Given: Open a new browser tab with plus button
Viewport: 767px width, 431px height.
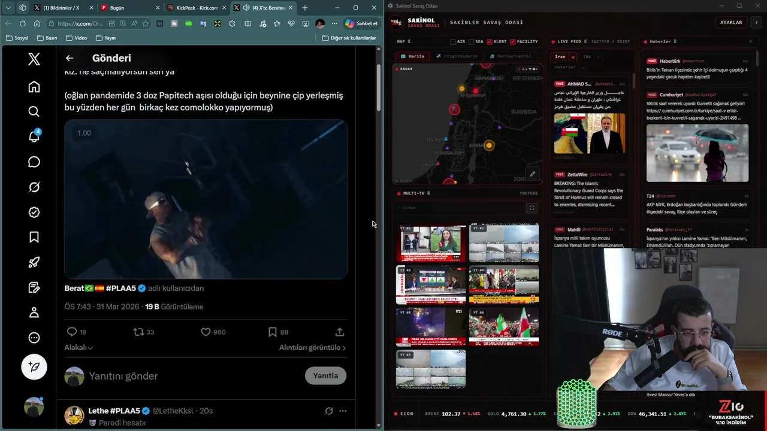Looking at the screenshot, I should pos(305,8).
